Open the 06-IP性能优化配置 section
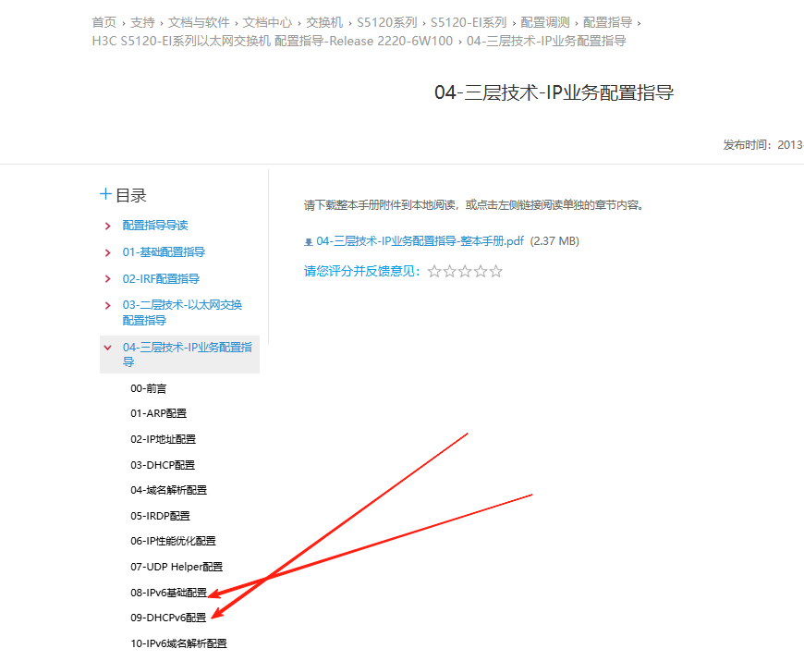The height and width of the screenshot is (661, 804). pos(174,541)
